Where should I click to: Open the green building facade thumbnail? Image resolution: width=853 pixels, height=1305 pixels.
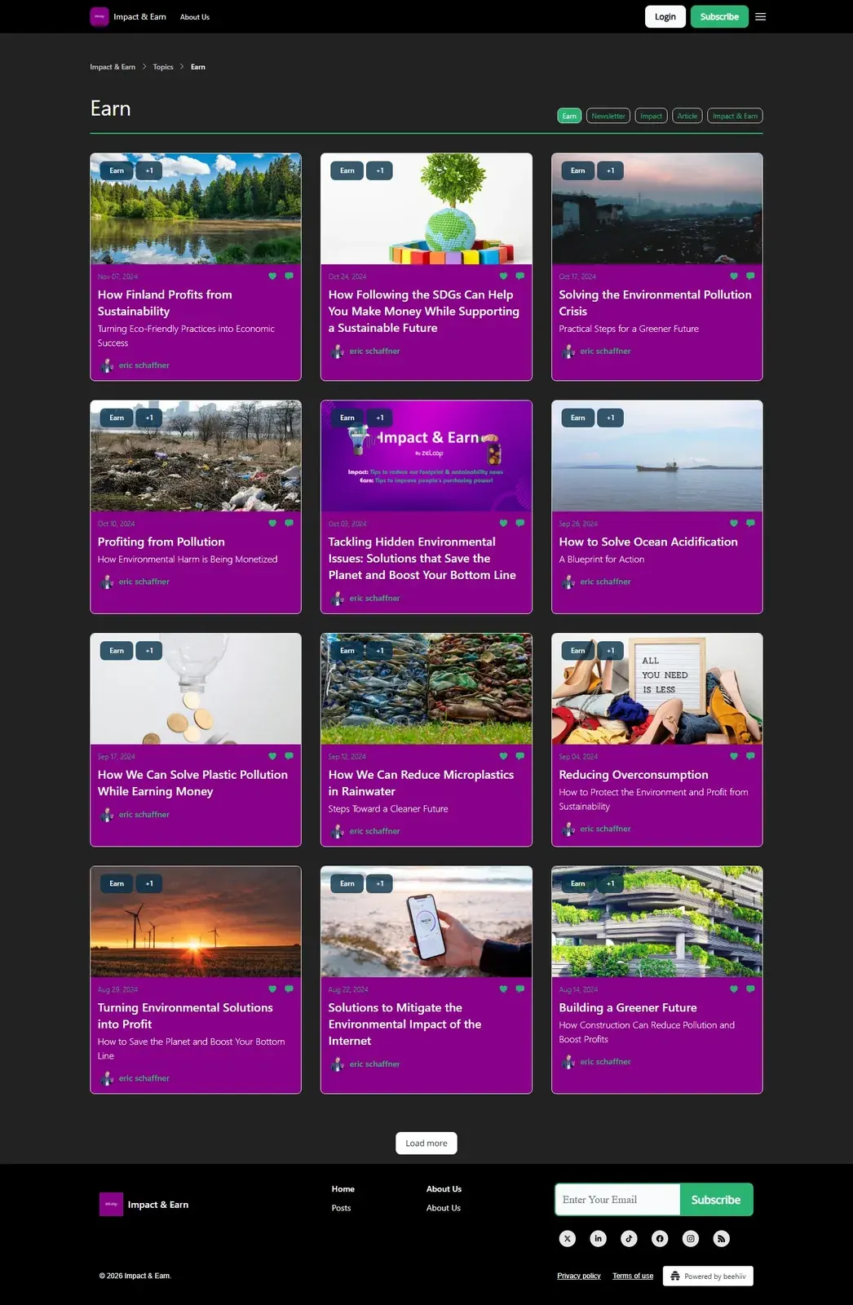point(657,922)
